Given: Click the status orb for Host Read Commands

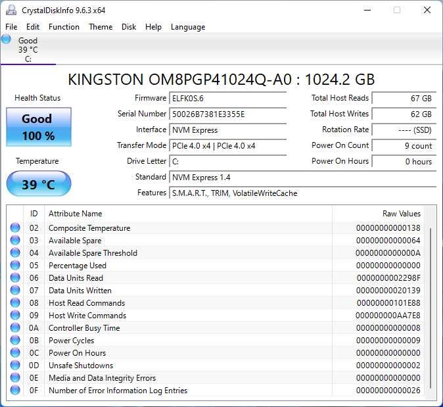Looking at the screenshot, I should [15, 302].
